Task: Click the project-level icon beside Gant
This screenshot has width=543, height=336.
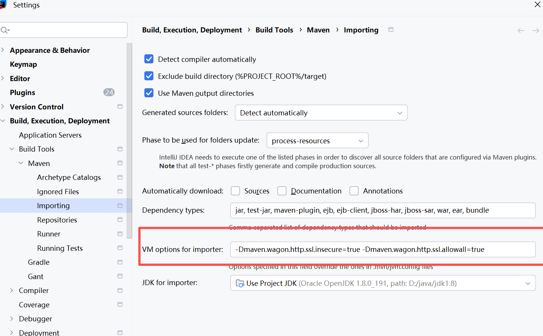Action: 120,276
